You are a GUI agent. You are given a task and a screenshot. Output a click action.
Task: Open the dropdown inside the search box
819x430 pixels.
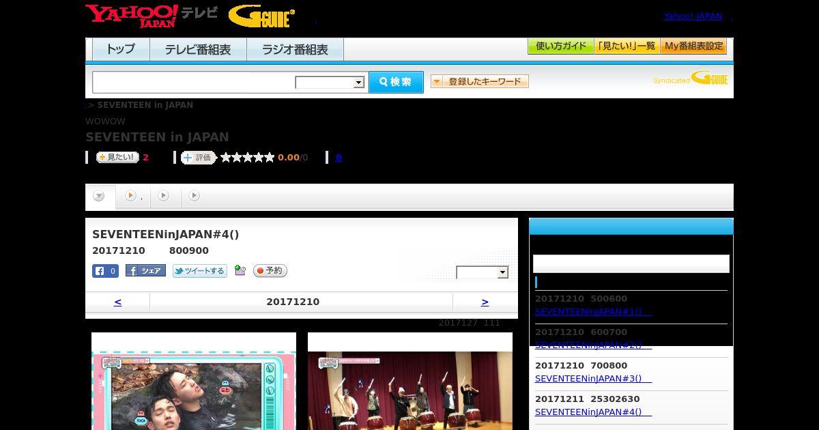coord(330,83)
